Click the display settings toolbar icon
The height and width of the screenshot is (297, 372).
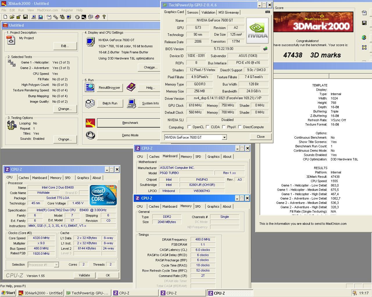tap(69, 17)
